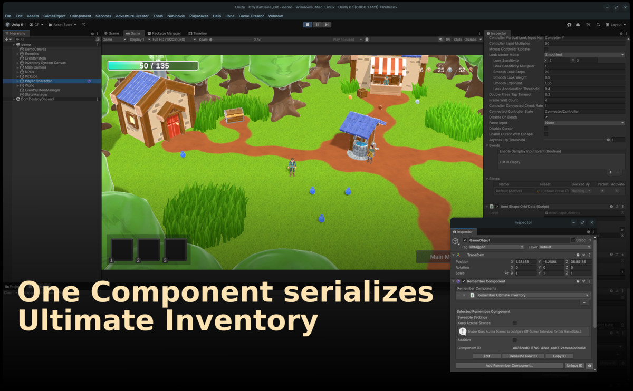Enable the Disable Cursor checkbox

(546, 129)
